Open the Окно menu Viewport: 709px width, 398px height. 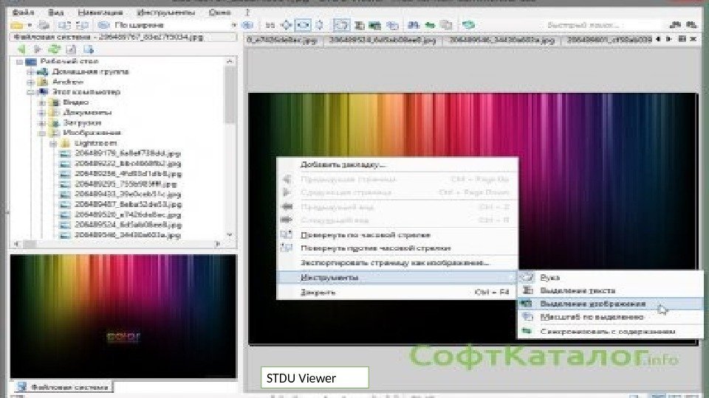click(x=220, y=13)
